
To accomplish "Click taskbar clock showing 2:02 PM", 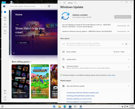I will 131,107.
